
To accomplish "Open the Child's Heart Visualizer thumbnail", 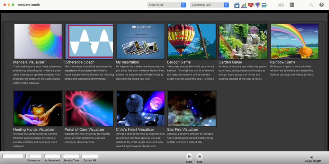I will [x=140, y=108].
